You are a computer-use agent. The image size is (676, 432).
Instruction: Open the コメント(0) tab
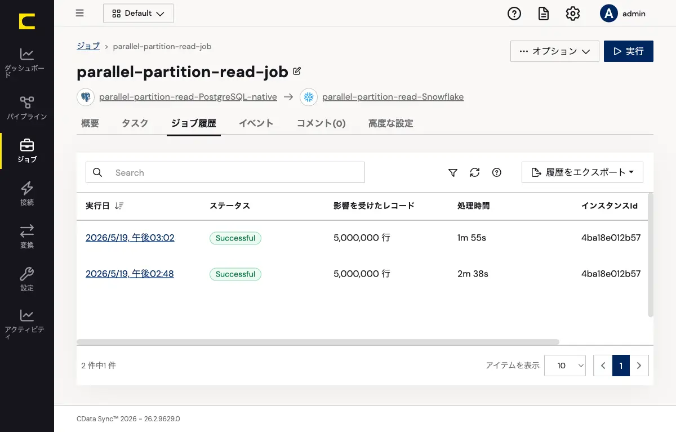(x=321, y=123)
